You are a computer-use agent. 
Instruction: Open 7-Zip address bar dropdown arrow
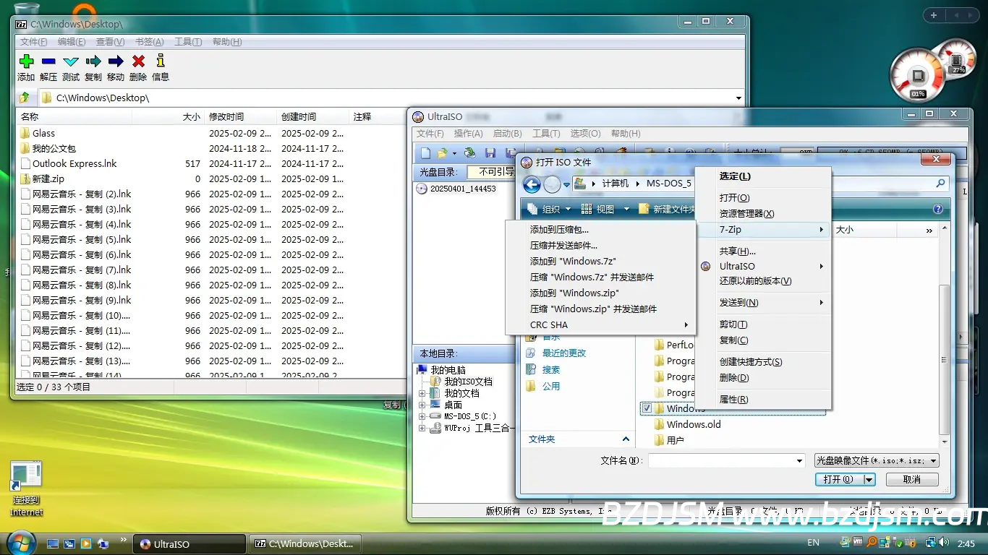[x=738, y=98]
